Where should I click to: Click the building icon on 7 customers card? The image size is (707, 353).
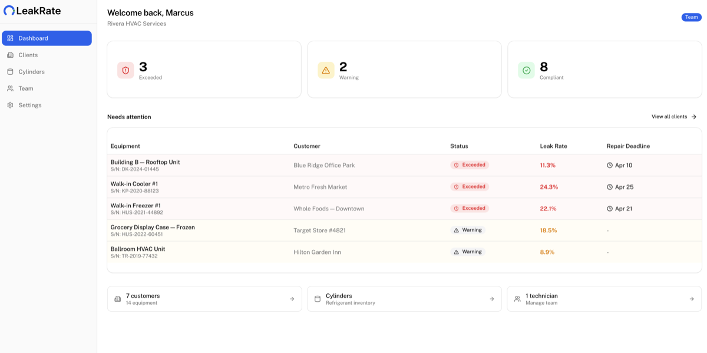coord(118,299)
